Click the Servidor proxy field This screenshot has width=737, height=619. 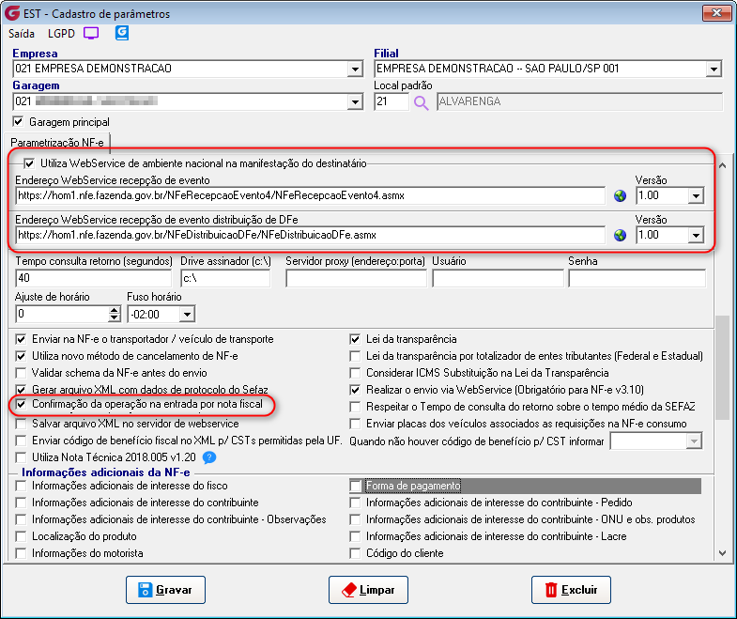pyautogui.click(x=356, y=278)
